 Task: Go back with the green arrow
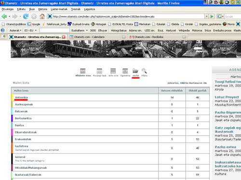(4, 16)
